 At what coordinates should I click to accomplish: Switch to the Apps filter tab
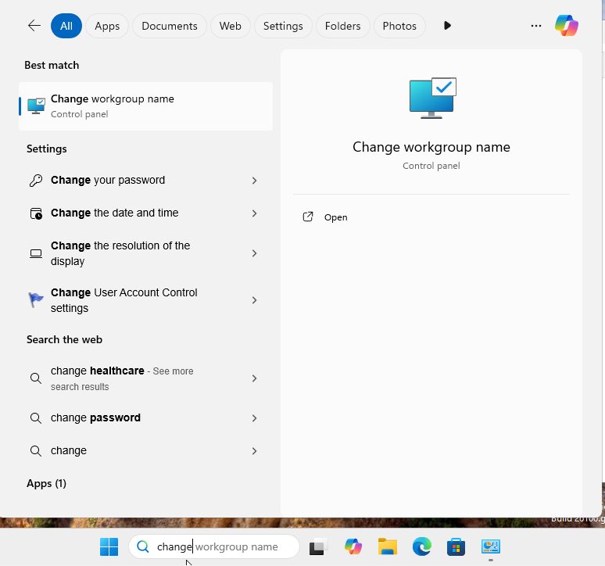pyautogui.click(x=107, y=26)
